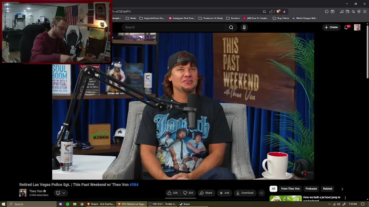Image resolution: width=369 pixels, height=207 pixels.
Task: Open Brave Leo AI sparkle icon
Action: (x=353, y=11)
